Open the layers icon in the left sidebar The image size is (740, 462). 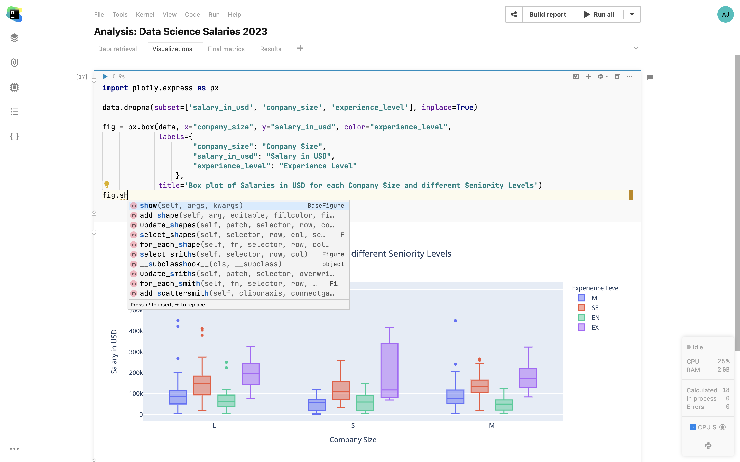pos(14,38)
